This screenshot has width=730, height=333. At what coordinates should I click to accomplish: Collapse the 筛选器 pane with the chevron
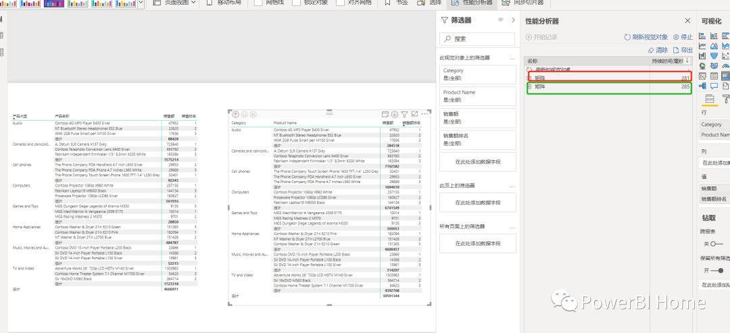[514, 20]
